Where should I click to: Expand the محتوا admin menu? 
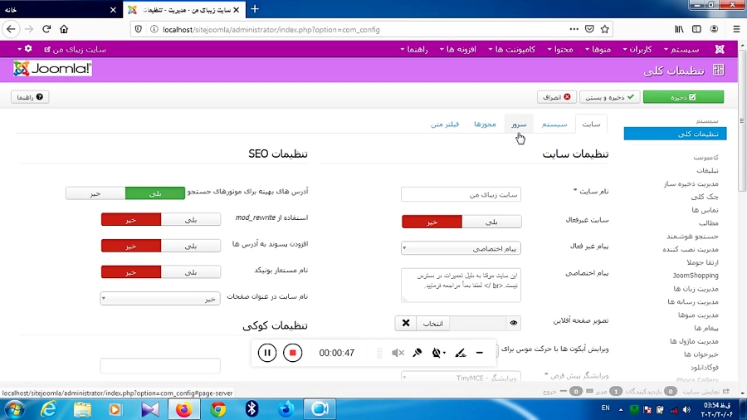coord(560,49)
